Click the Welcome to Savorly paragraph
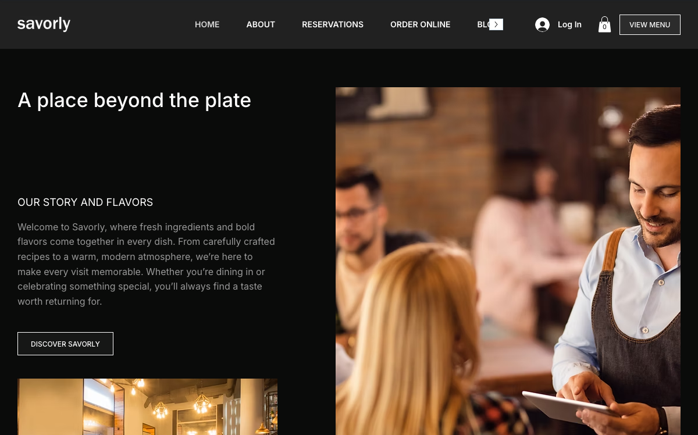Viewport: 698px width, 435px height. click(147, 264)
